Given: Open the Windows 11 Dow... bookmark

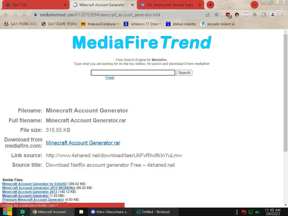Looking at the screenshot, I should (143, 24).
